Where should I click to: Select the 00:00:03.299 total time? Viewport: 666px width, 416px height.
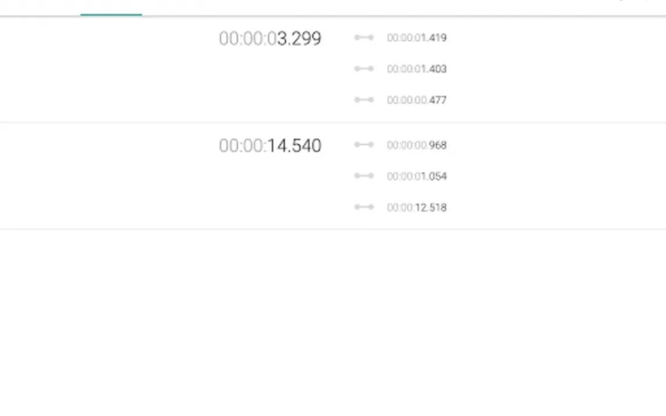[x=270, y=39]
